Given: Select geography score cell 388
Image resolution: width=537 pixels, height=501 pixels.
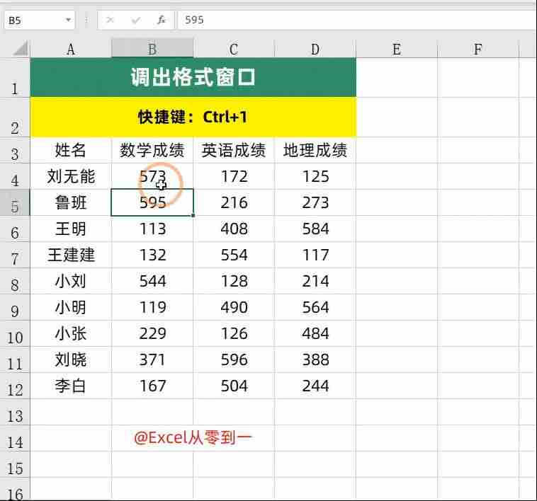Looking at the screenshot, I should 315,359.
